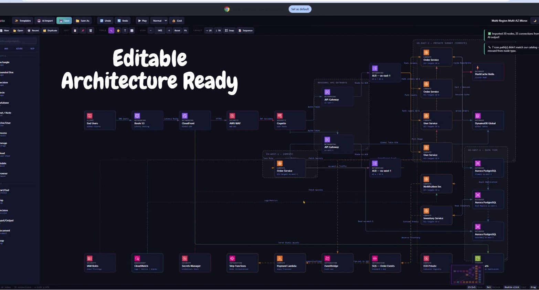Viewport: 539px width, 290px height.
Task: Click the Notification Svc node icon
Action: click(426, 179)
